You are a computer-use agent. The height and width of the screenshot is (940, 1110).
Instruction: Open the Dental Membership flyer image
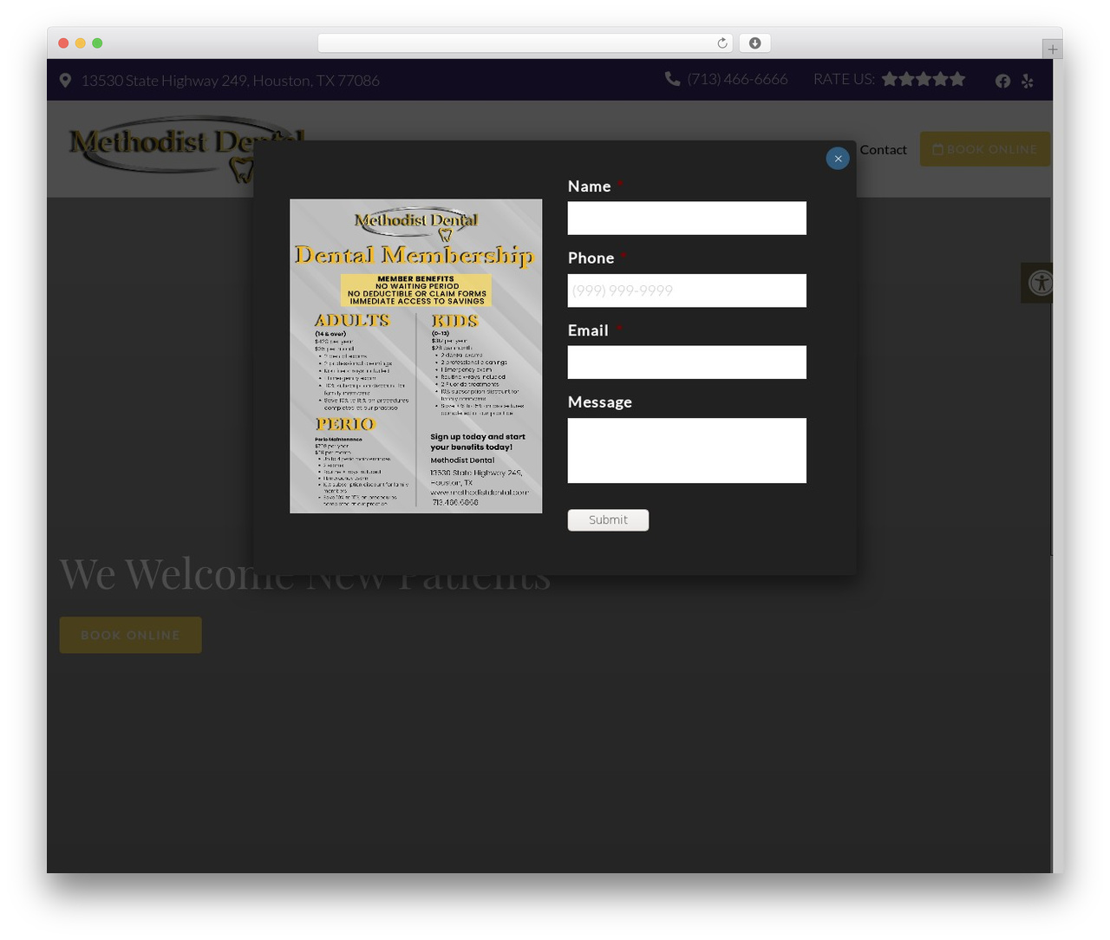pos(416,356)
